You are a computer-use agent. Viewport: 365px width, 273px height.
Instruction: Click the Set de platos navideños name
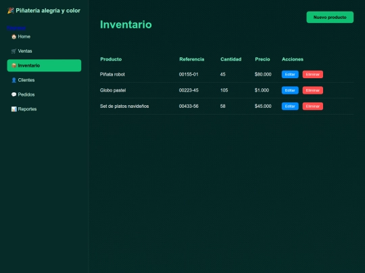pos(124,106)
